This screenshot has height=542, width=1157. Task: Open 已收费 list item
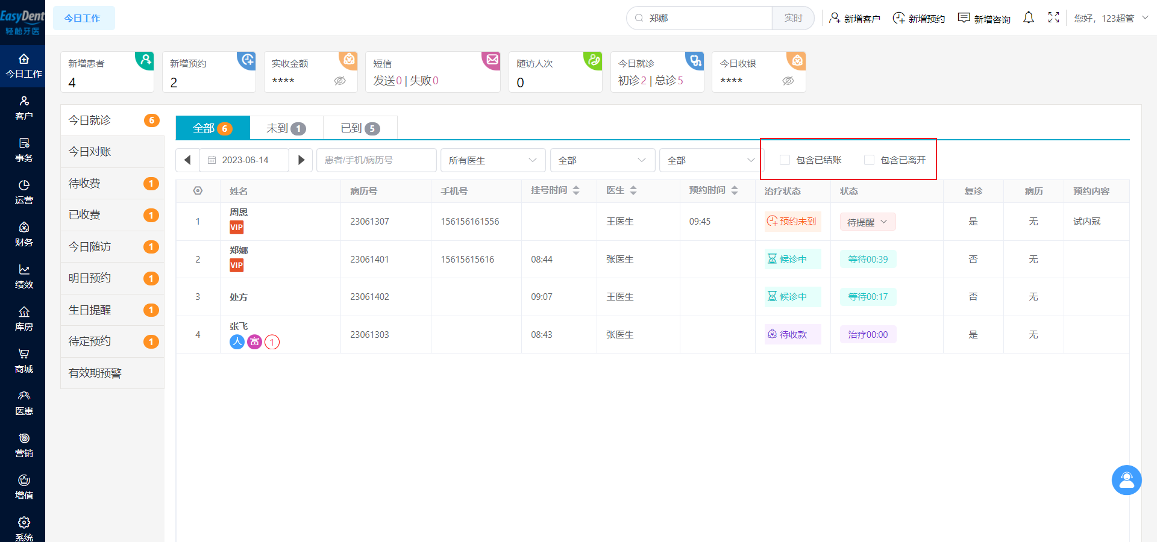(112, 215)
